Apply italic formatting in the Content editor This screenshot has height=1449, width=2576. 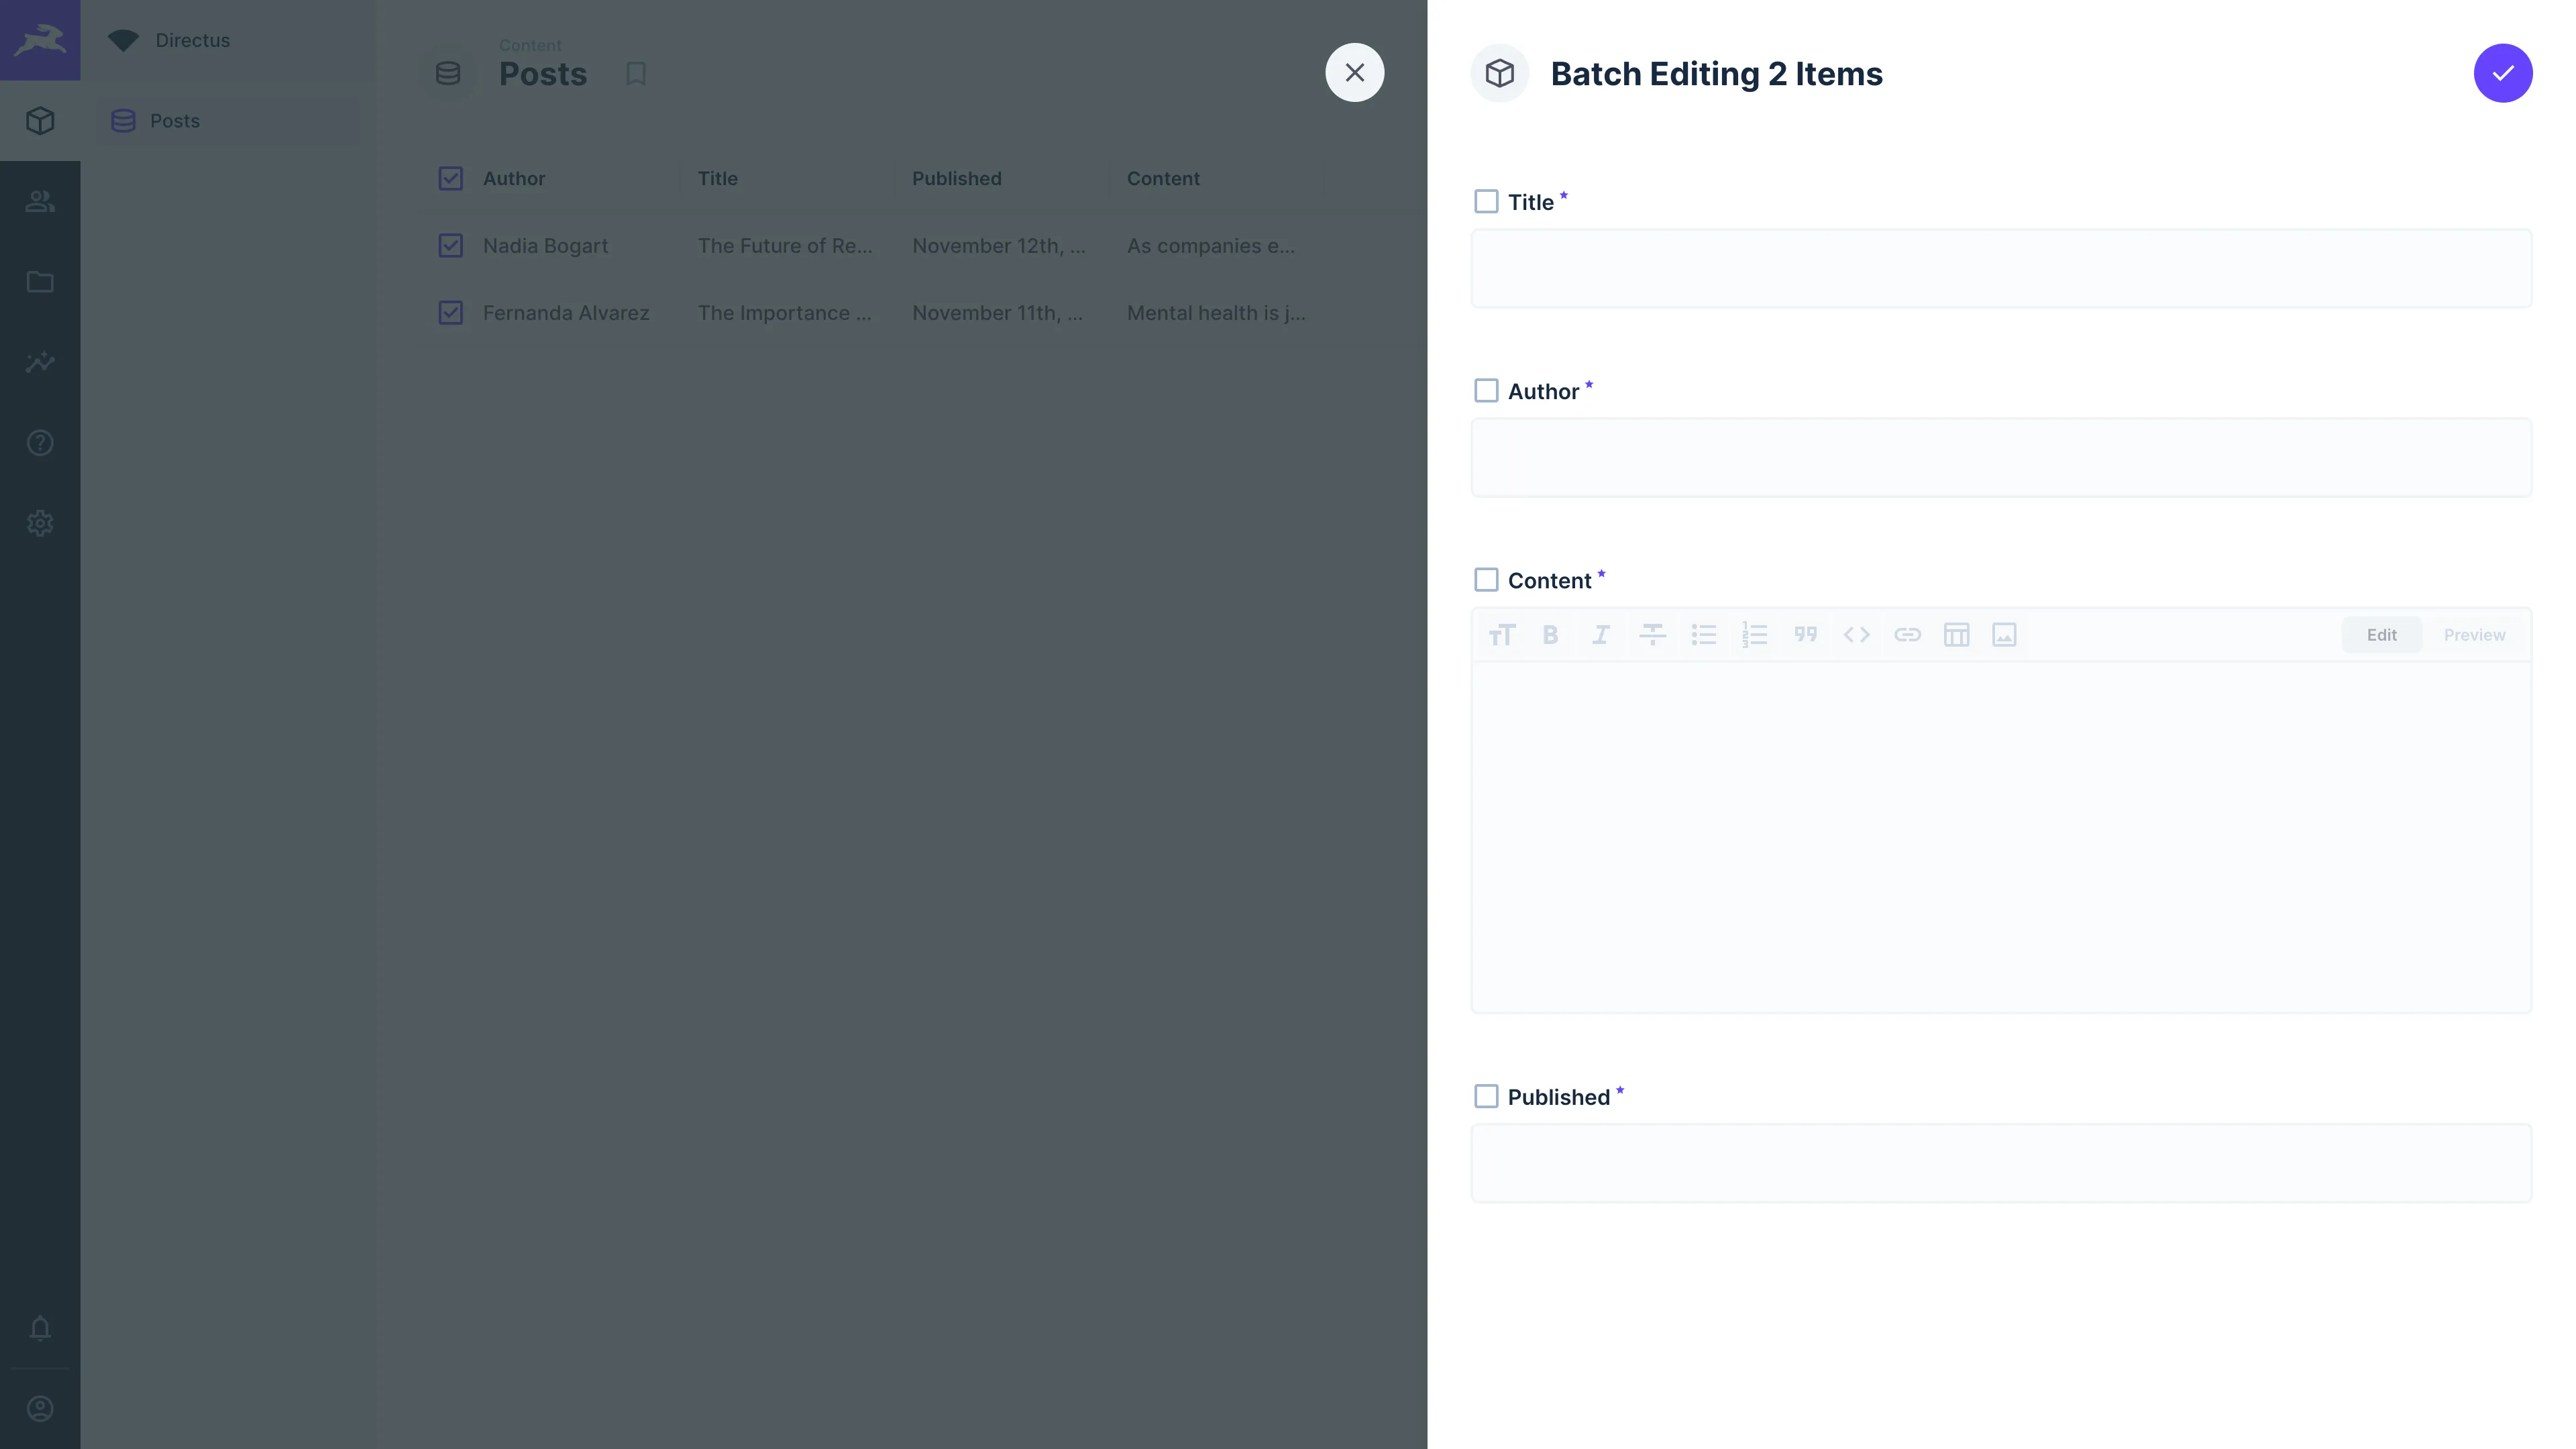(x=1601, y=634)
